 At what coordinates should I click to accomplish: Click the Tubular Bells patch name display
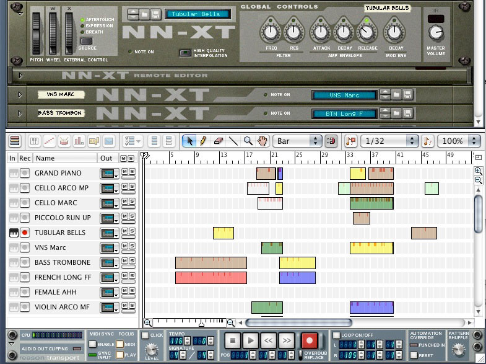(x=196, y=14)
